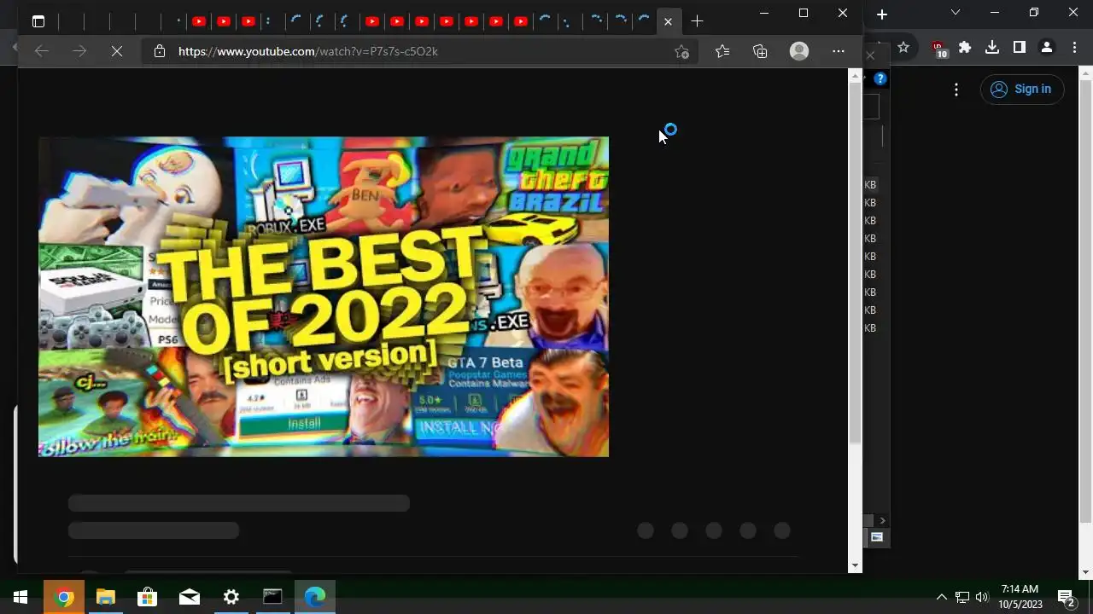
Task: Open the Favorites list in Edge
Action: [x=722, y=51]
